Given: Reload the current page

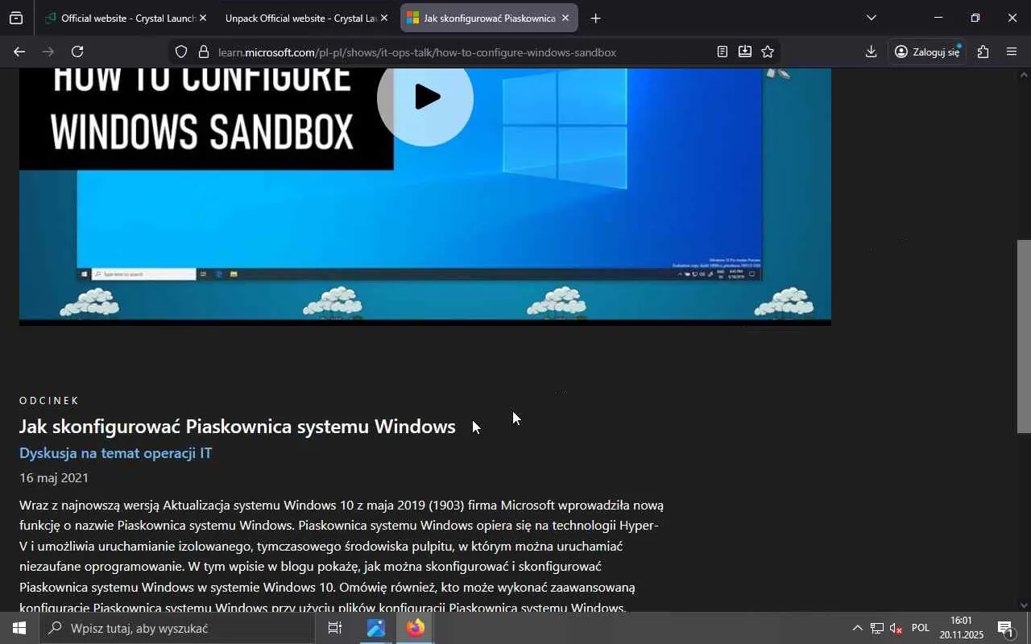Looking at the screenshot, I should point(77,52).
